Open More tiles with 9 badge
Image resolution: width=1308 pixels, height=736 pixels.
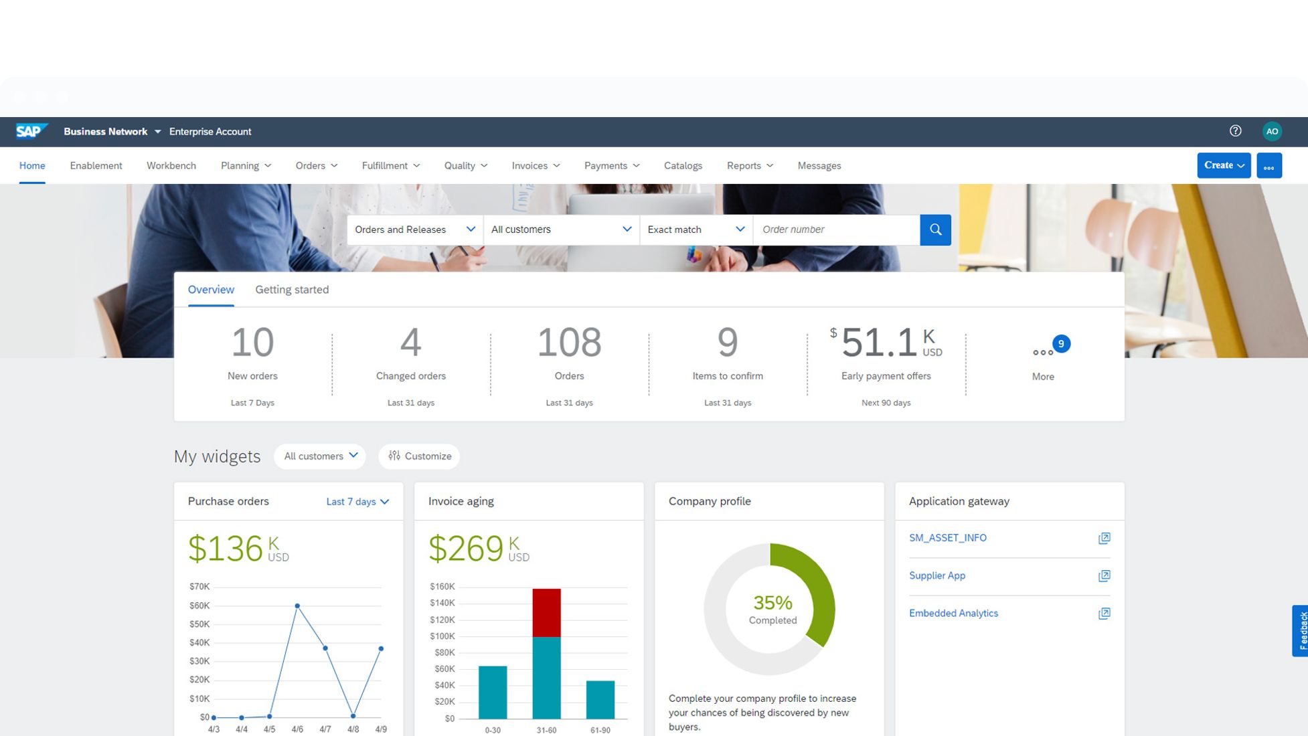point(1043,353)
